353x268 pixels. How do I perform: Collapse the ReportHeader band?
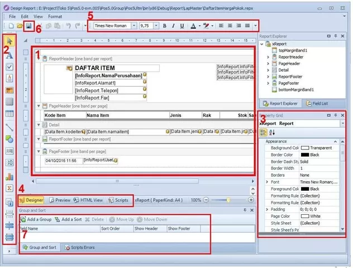39,58
